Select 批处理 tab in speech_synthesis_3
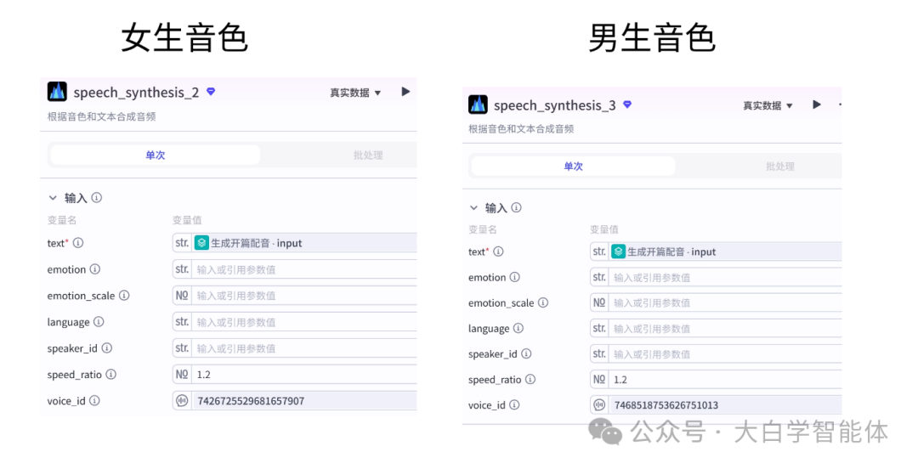The height and width of the screenshot is (469, 918). (x=779, y=167)
